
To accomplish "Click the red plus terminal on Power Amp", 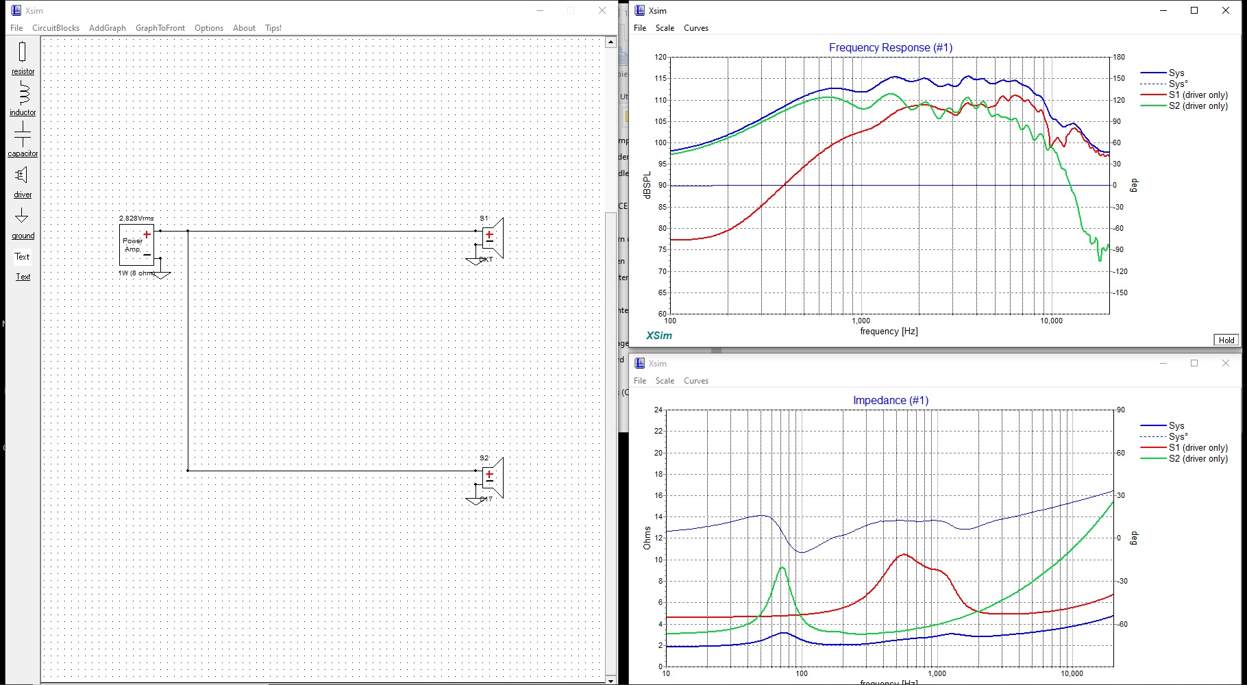I will click(147, 234).
